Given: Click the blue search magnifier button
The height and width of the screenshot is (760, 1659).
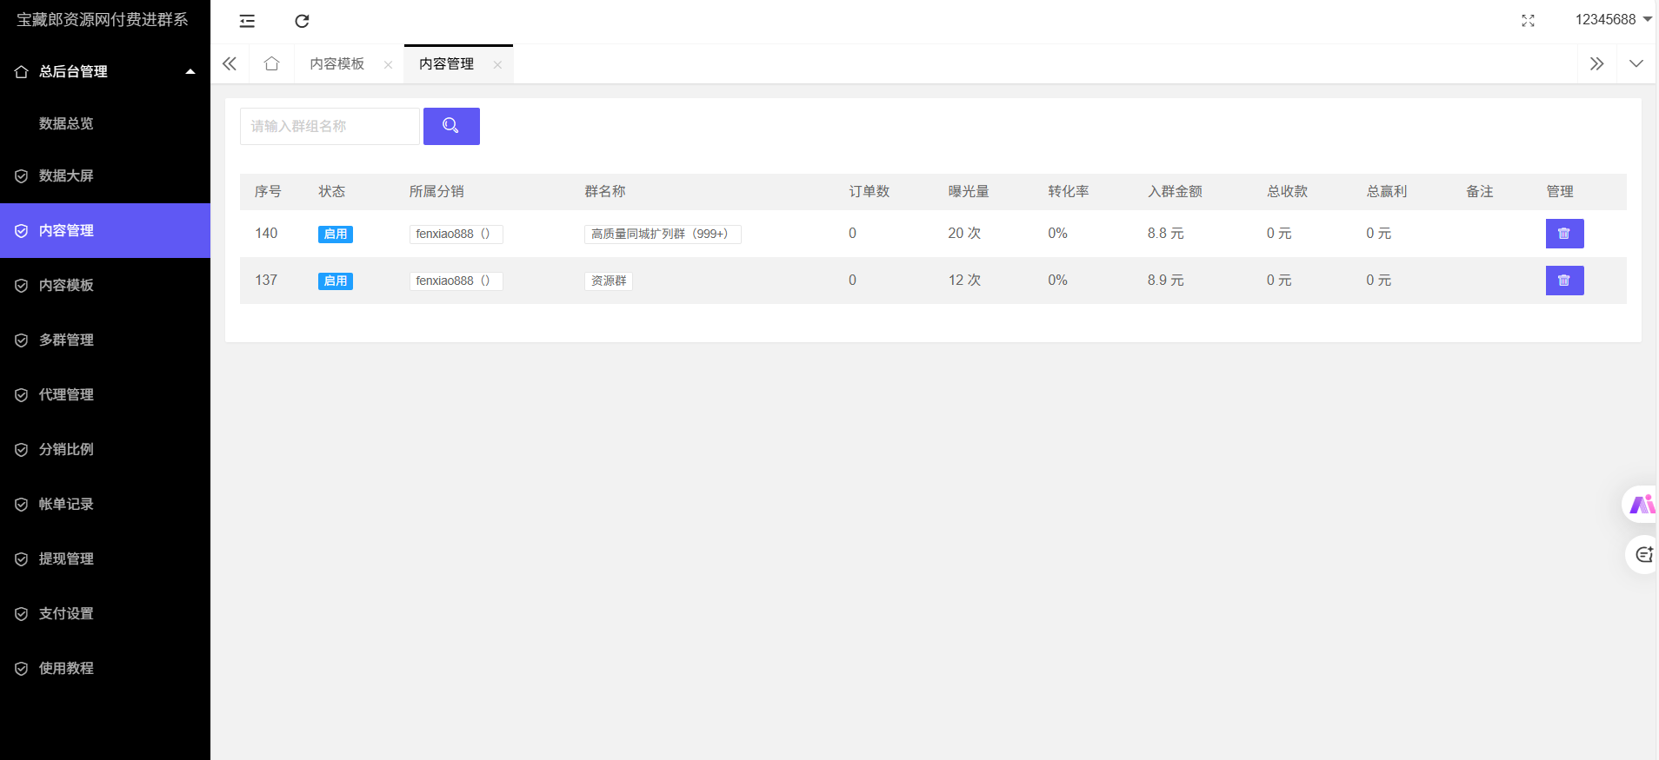Looking at the screenshot, I should tap(451, 126).
